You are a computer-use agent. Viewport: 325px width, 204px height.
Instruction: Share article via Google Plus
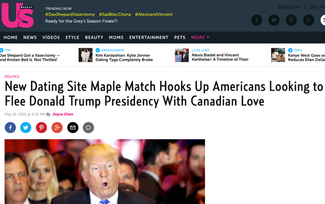click(57, 127)
